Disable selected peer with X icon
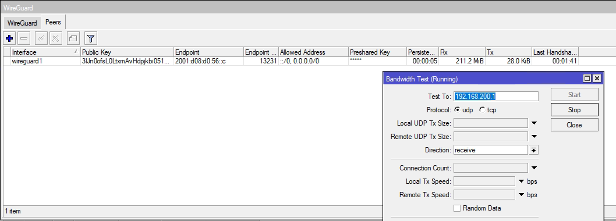Screen dimensions: 616x221 [x=55, y=38]
